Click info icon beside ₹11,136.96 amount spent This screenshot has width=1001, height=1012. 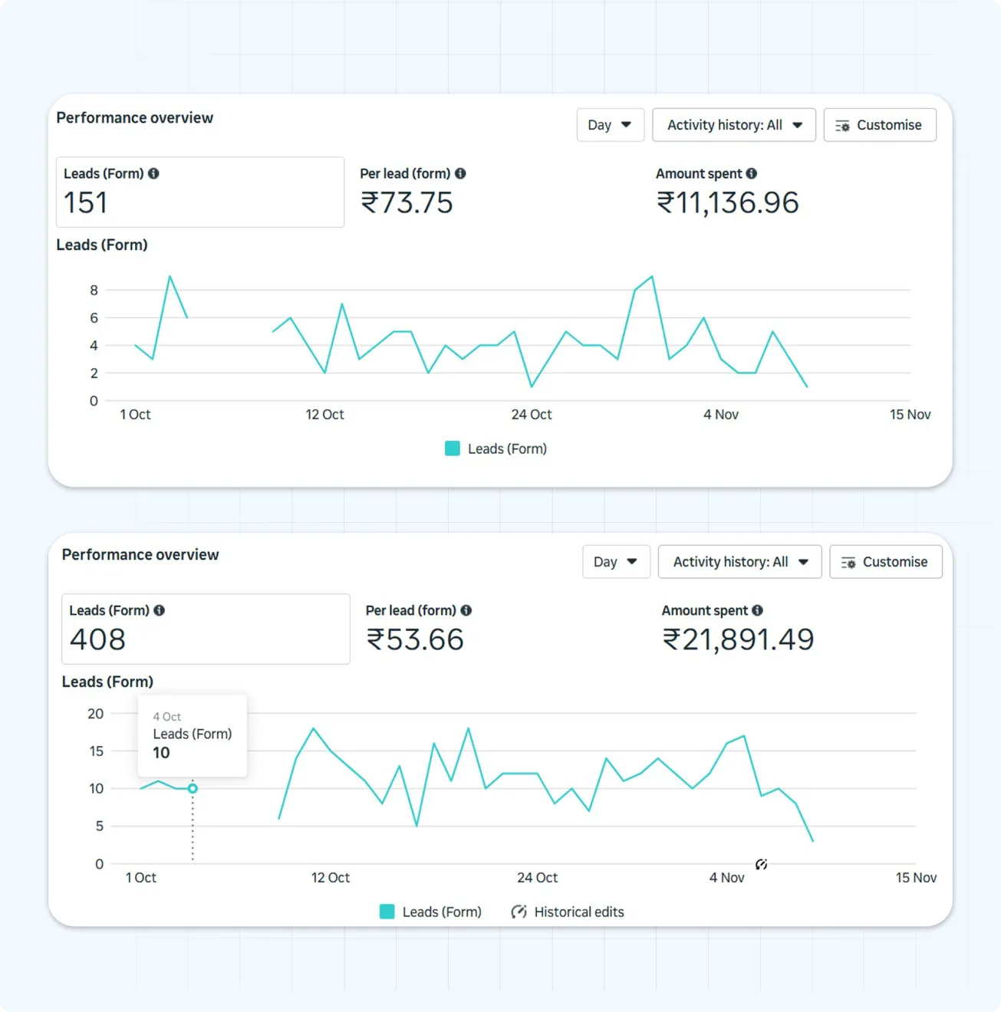click(752, 174)
